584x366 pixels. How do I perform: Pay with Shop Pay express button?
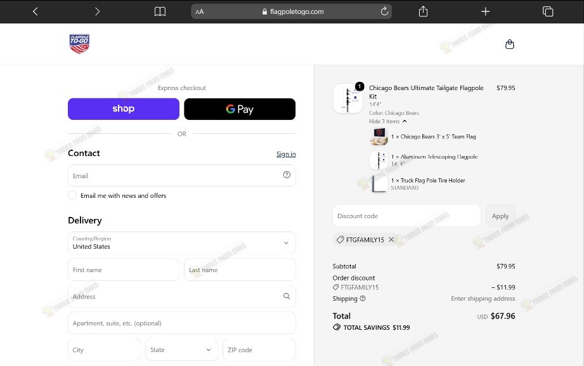[x=124, y=109]
